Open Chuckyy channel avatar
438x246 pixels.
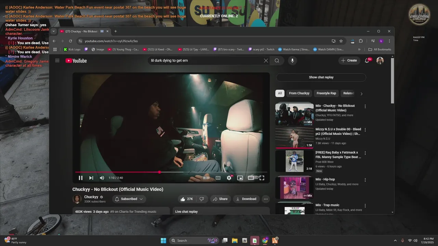click(x=77, y=199)
